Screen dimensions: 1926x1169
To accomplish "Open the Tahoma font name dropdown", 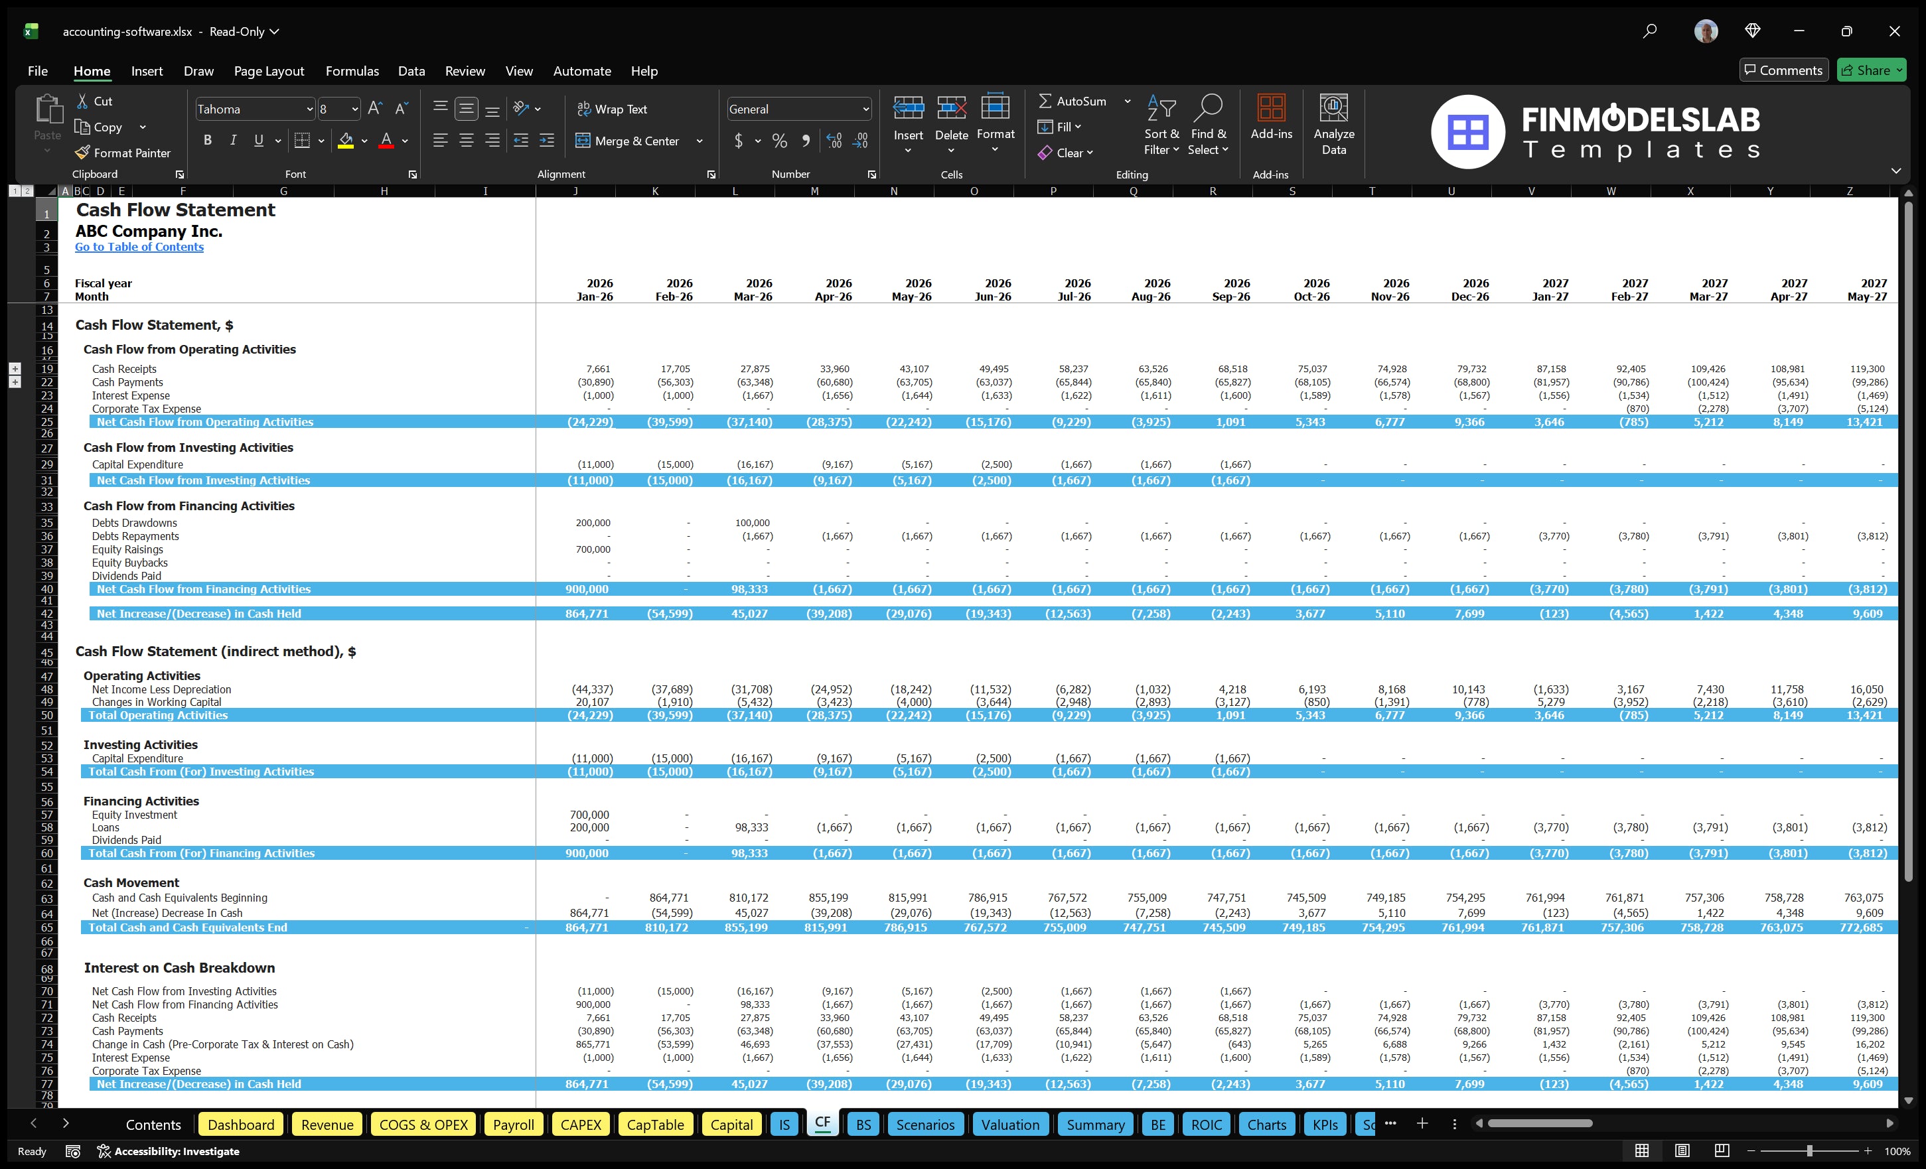I will coord(309,109).
